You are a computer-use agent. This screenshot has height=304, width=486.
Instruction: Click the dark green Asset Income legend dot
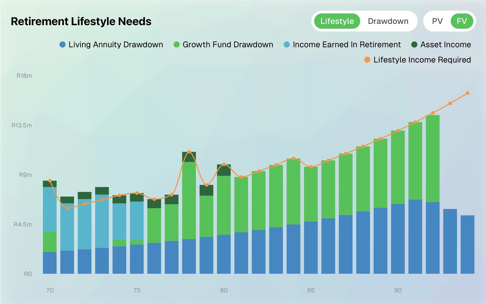414,44
